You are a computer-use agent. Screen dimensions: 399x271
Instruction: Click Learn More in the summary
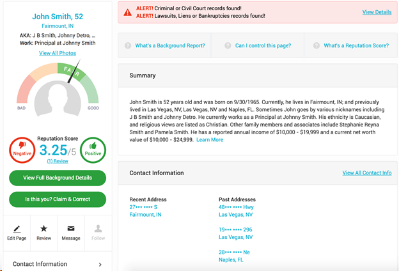pyautogui.click(x=210, y=140)
